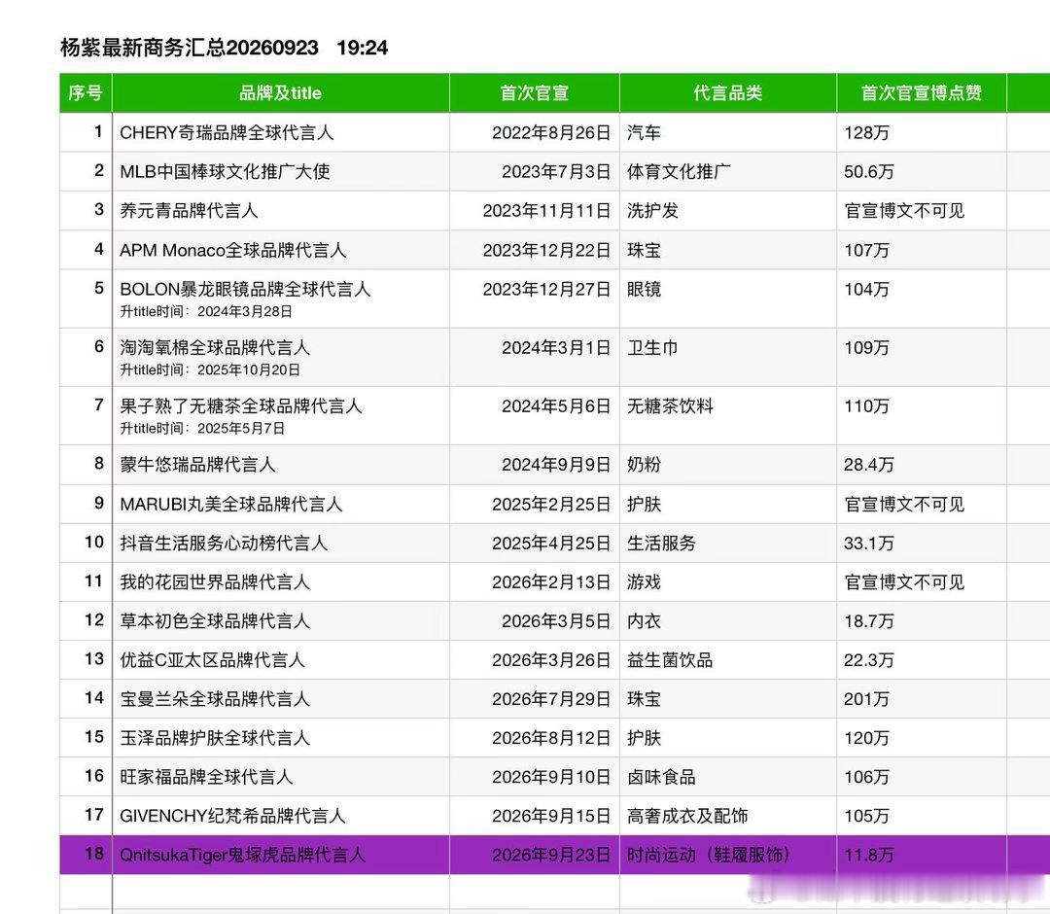Click the likes value 28.4万
The width and height of the screenshot is (1050, 914).
[868, 465]
